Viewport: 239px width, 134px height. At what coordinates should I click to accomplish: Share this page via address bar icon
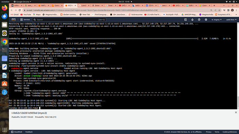point(215,10)
